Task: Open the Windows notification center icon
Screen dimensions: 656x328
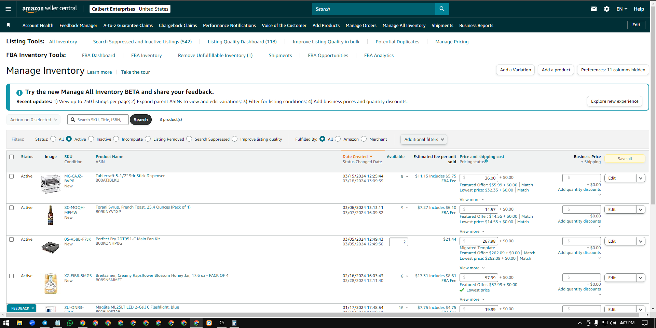Action: (x=645, y=323)
